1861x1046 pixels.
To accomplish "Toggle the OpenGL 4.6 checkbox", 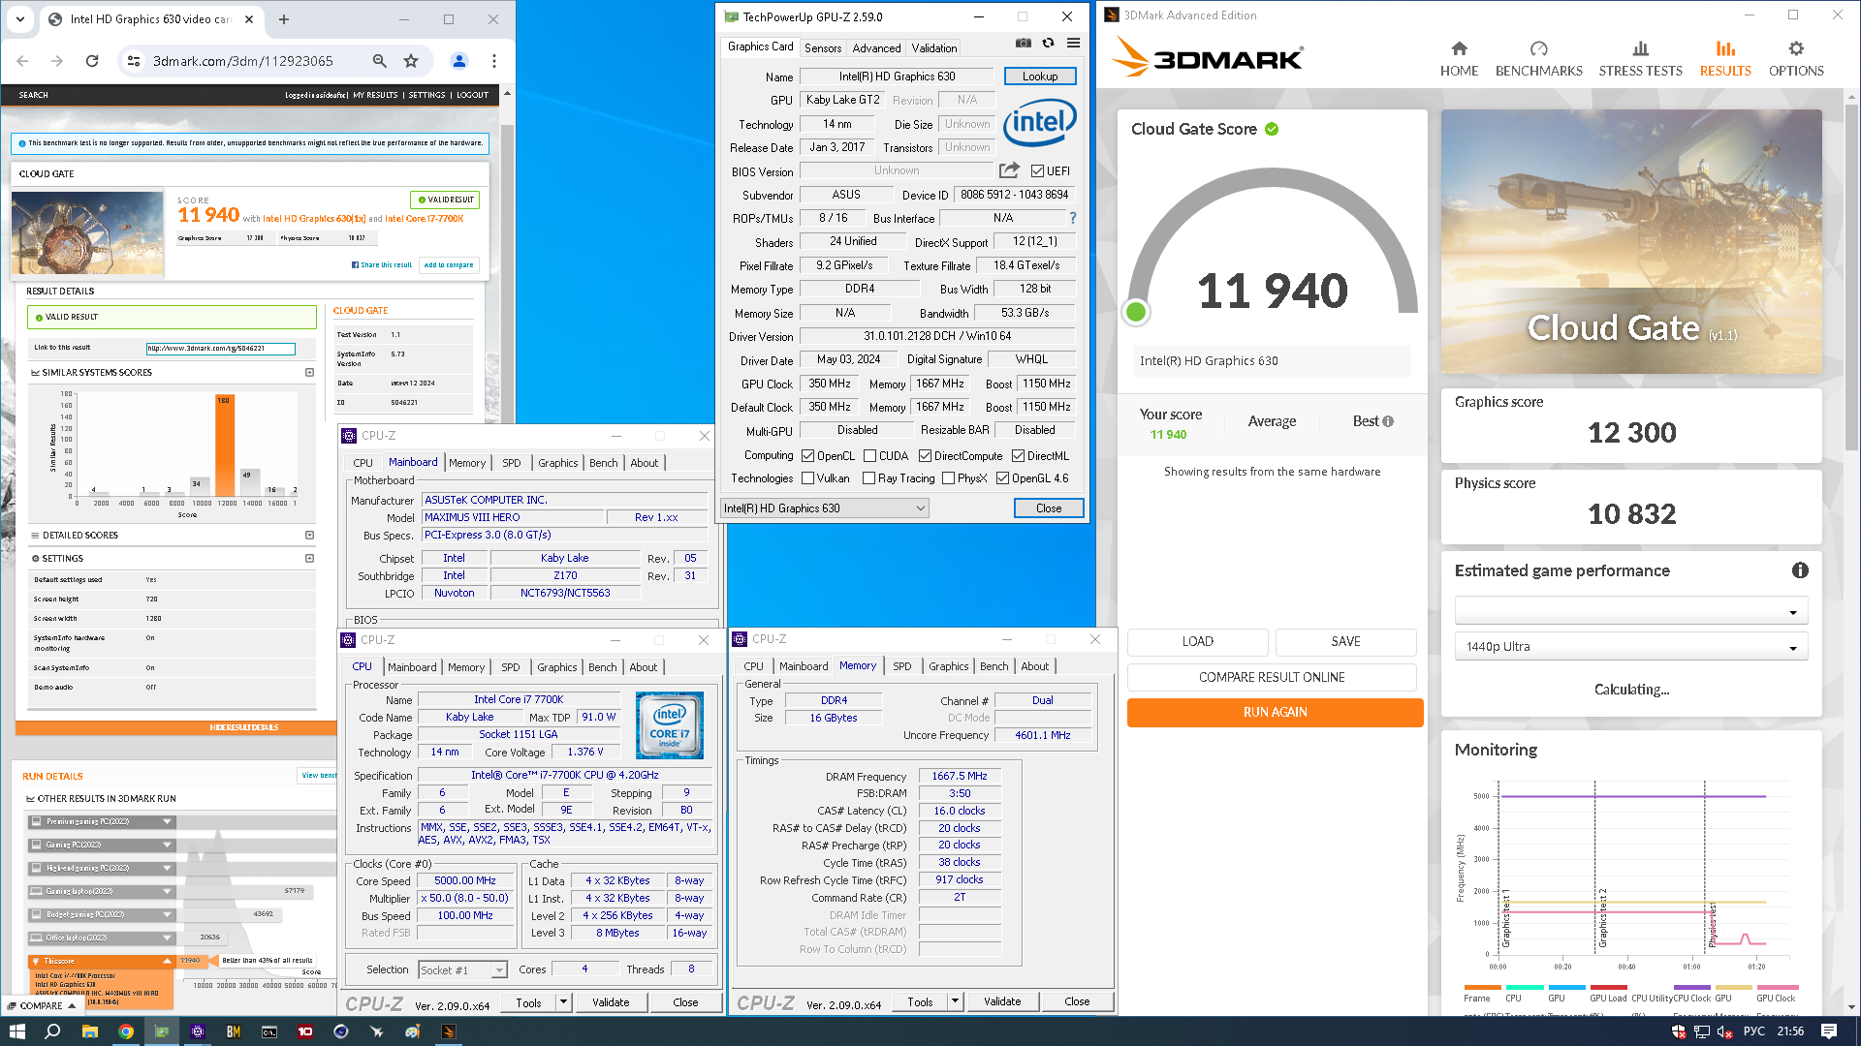I will [1002, 477].
